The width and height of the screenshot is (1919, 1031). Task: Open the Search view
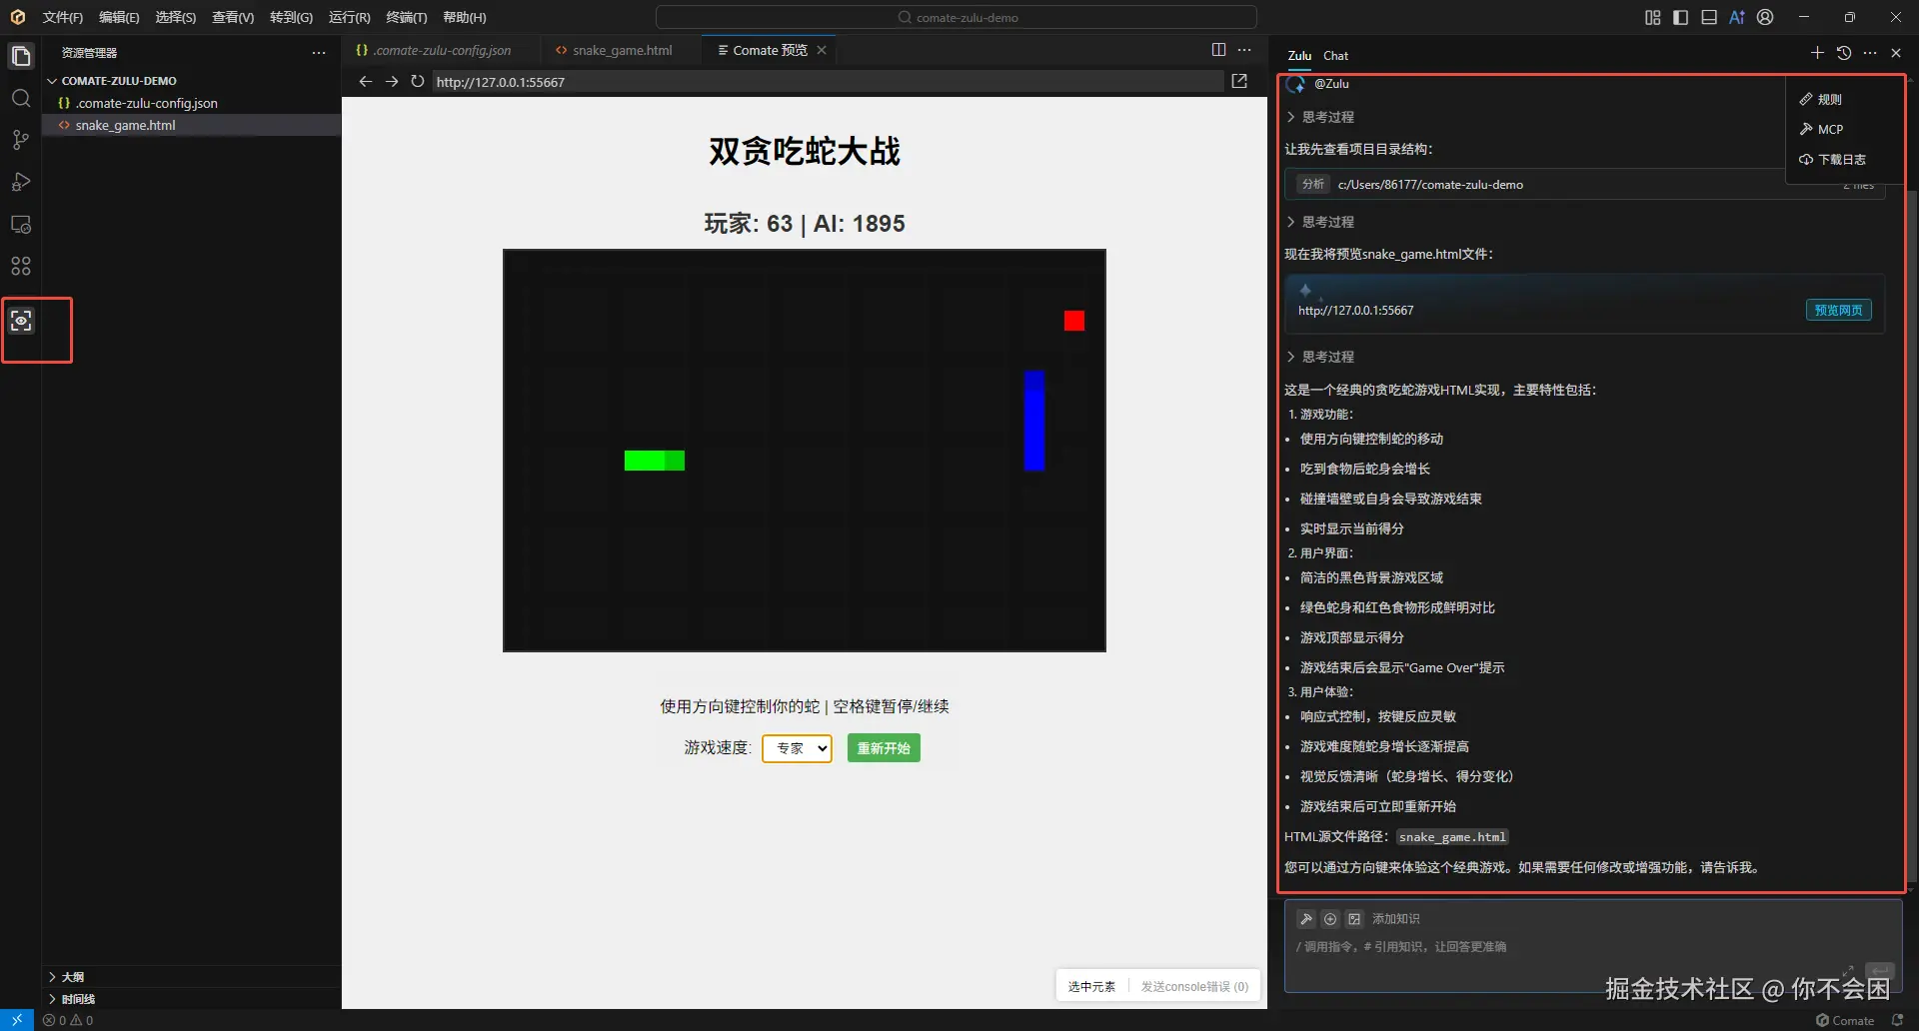tap(21, 98)
